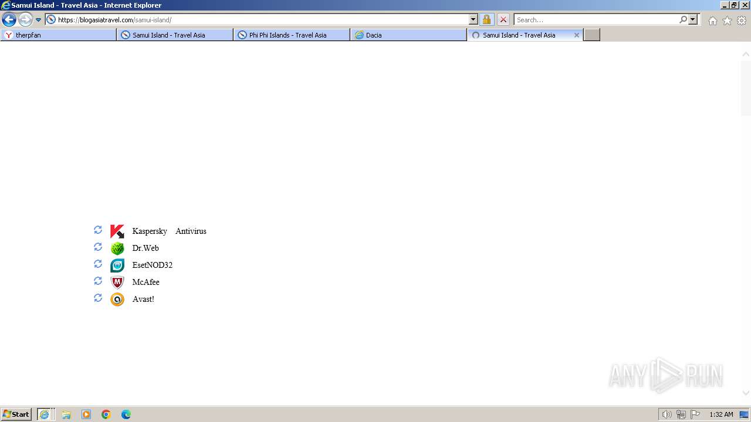The width and height of the screenshot is (751, 422).
Task: Select the active Samui Island tab
Action: click(519, 35)
